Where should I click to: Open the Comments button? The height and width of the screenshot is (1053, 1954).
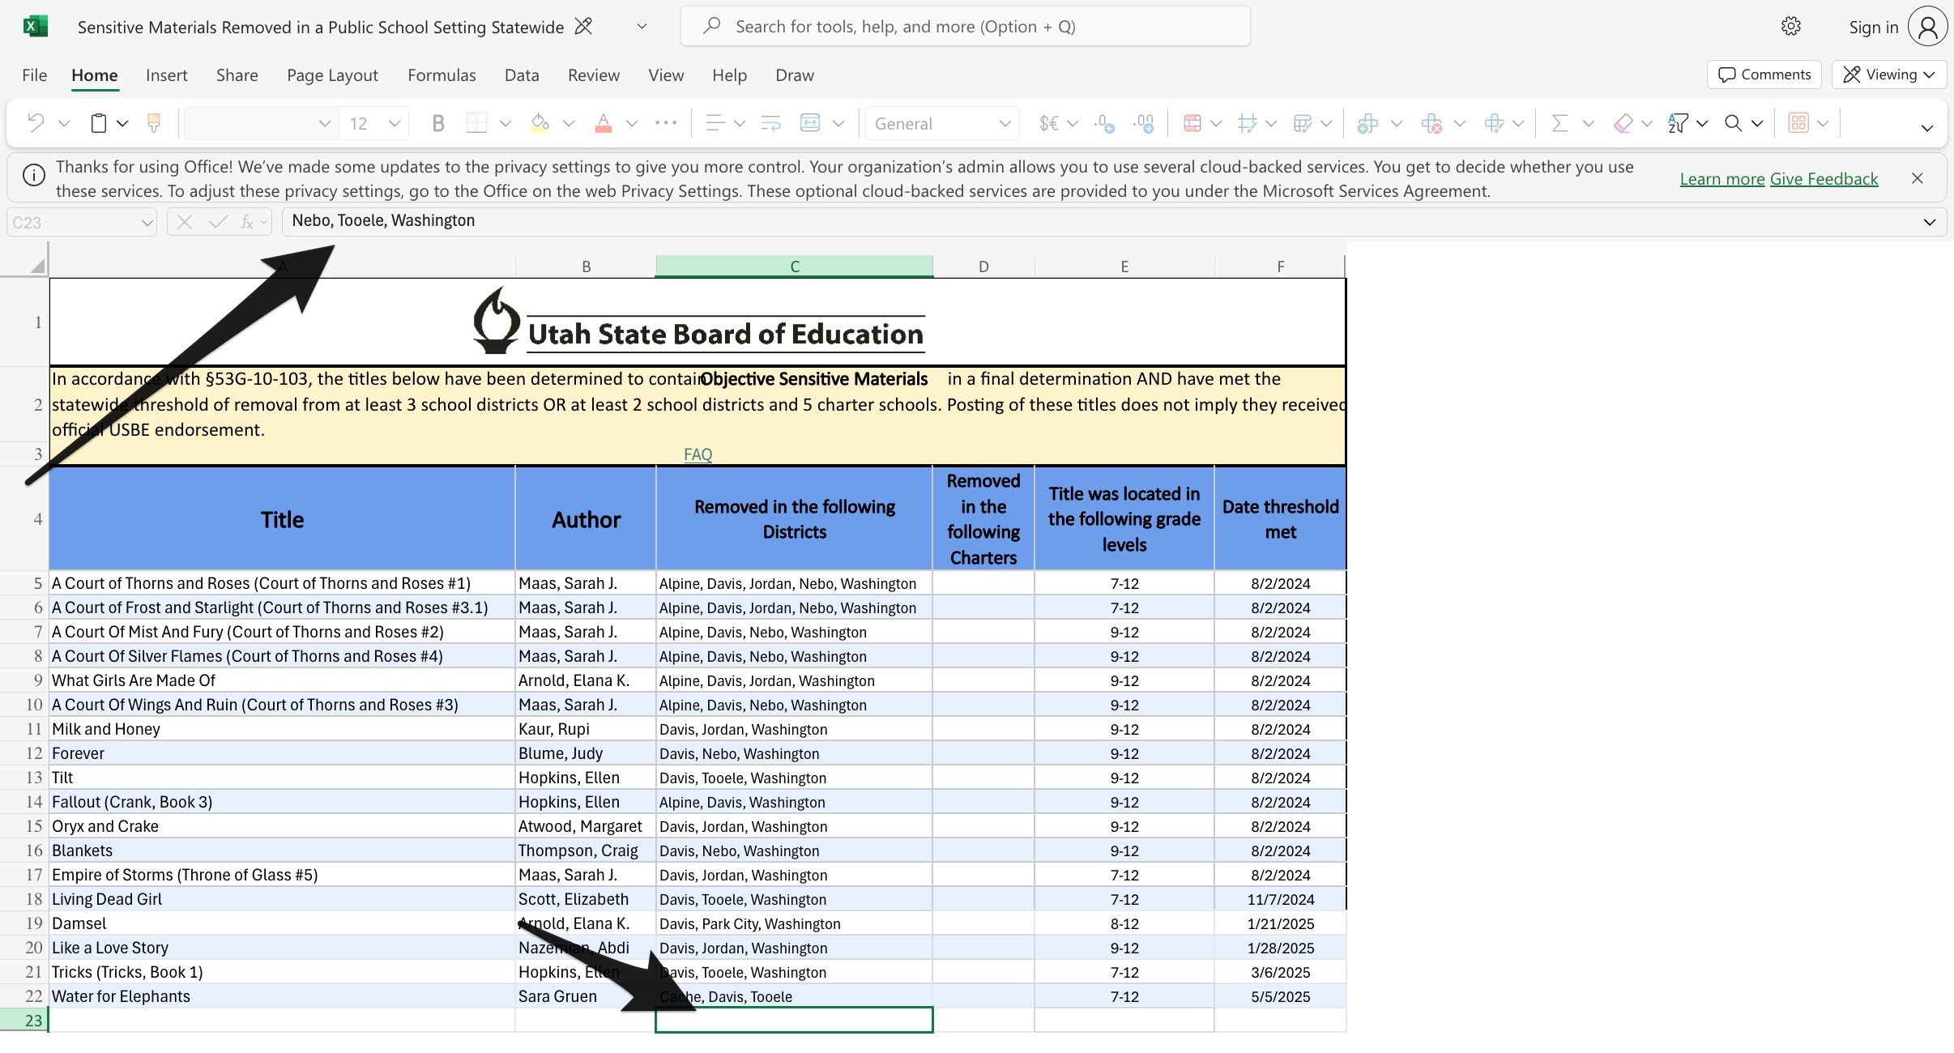point(1764,75)
